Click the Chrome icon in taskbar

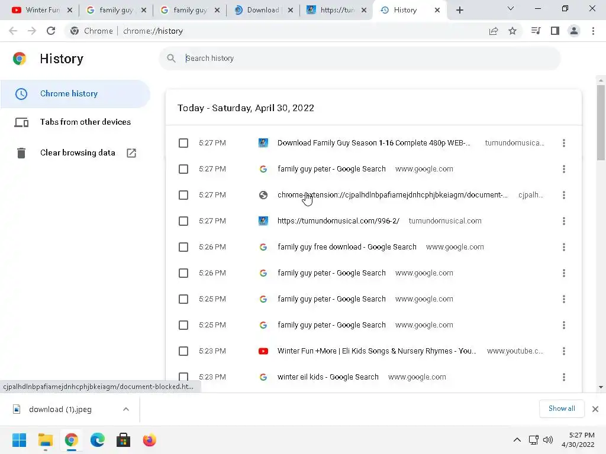coord(72,440)
